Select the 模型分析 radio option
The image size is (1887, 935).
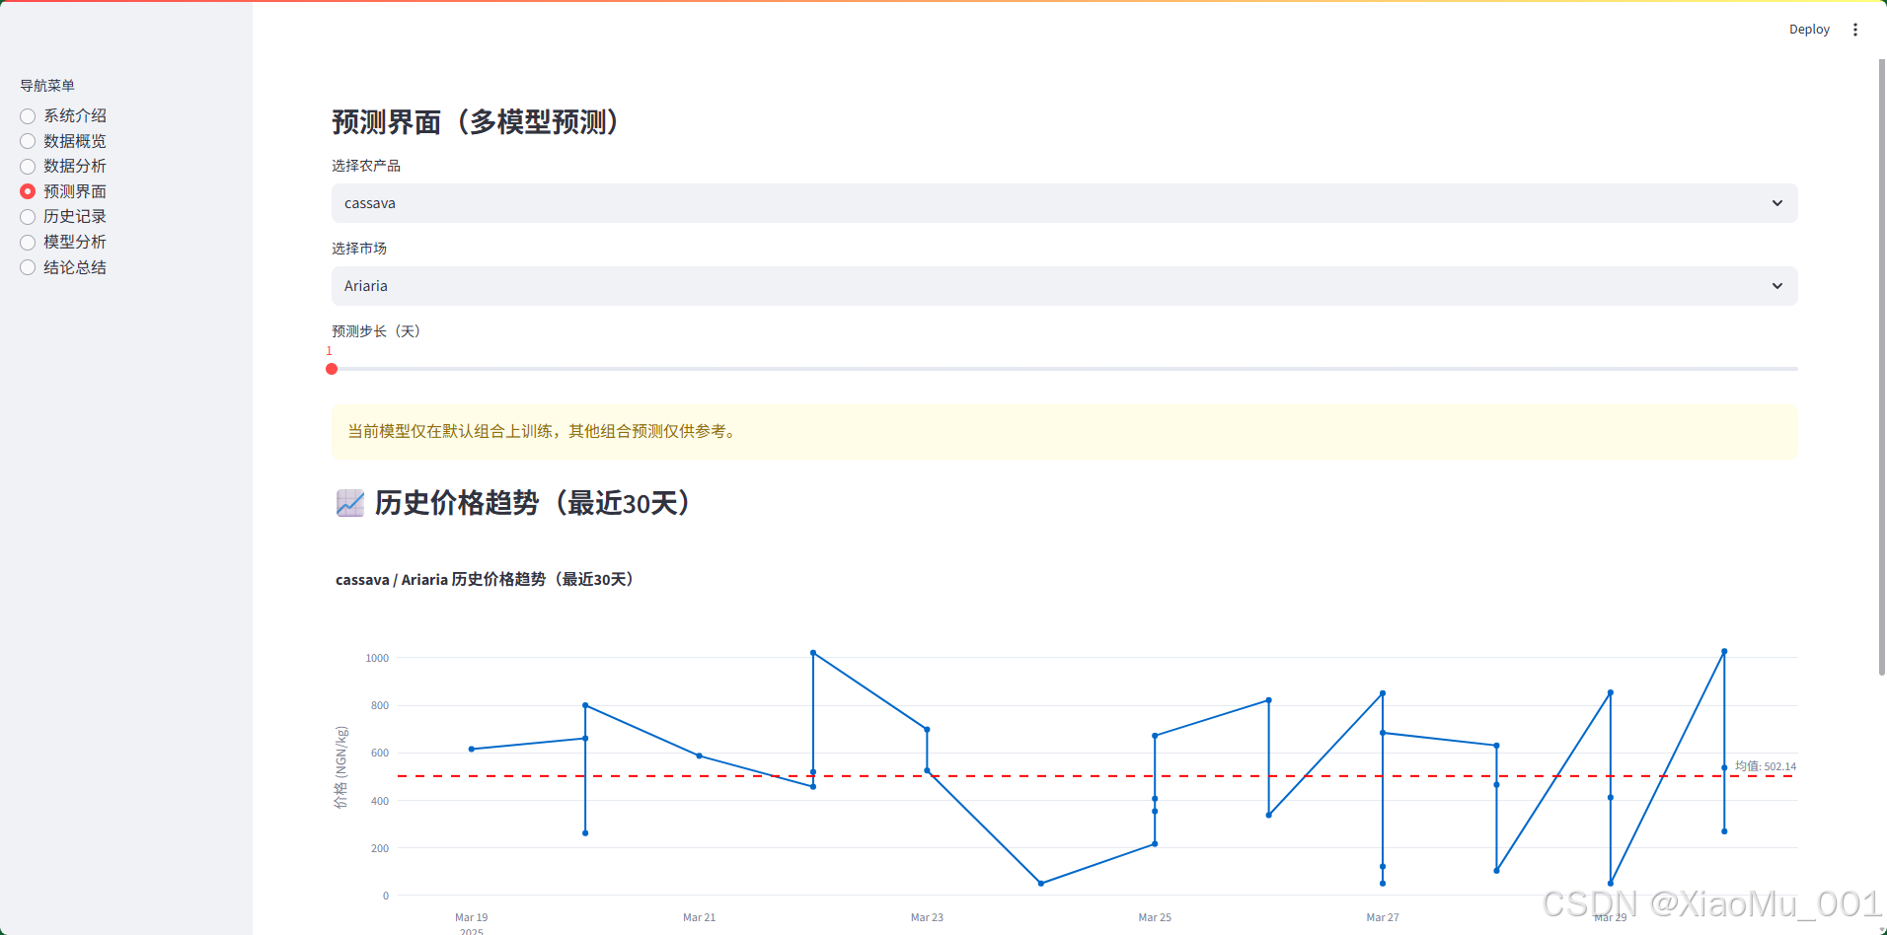63,242
